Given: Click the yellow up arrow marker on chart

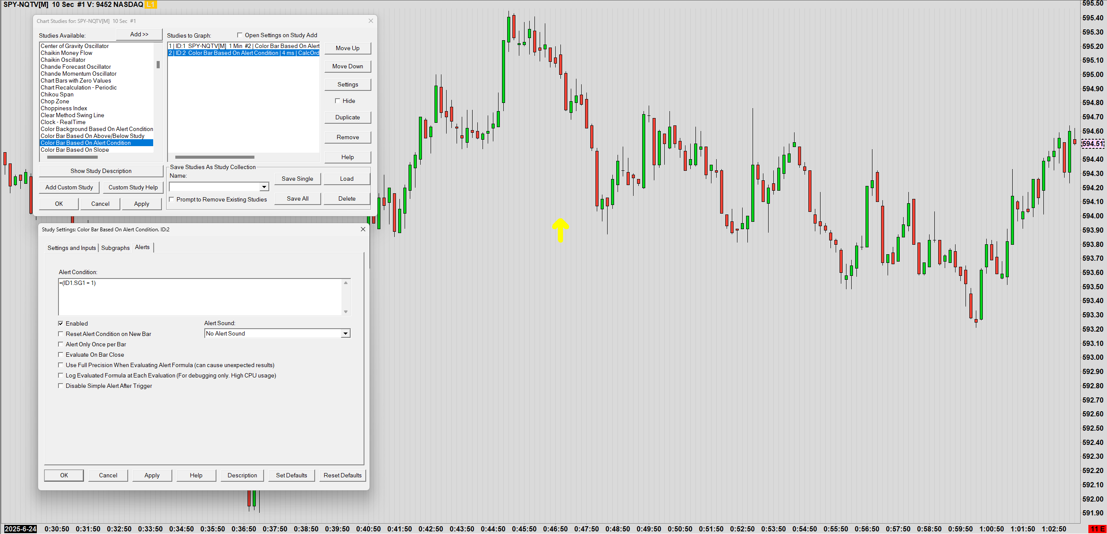Looking at the screenshot, I should [560, 230].
